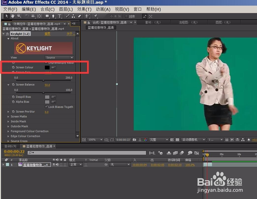Screen dimensions: 257x199
Task: Switch to the 渲染队列 tab
Action: coord(10,146)
